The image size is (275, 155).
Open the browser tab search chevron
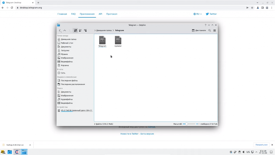tap(257, 3)
